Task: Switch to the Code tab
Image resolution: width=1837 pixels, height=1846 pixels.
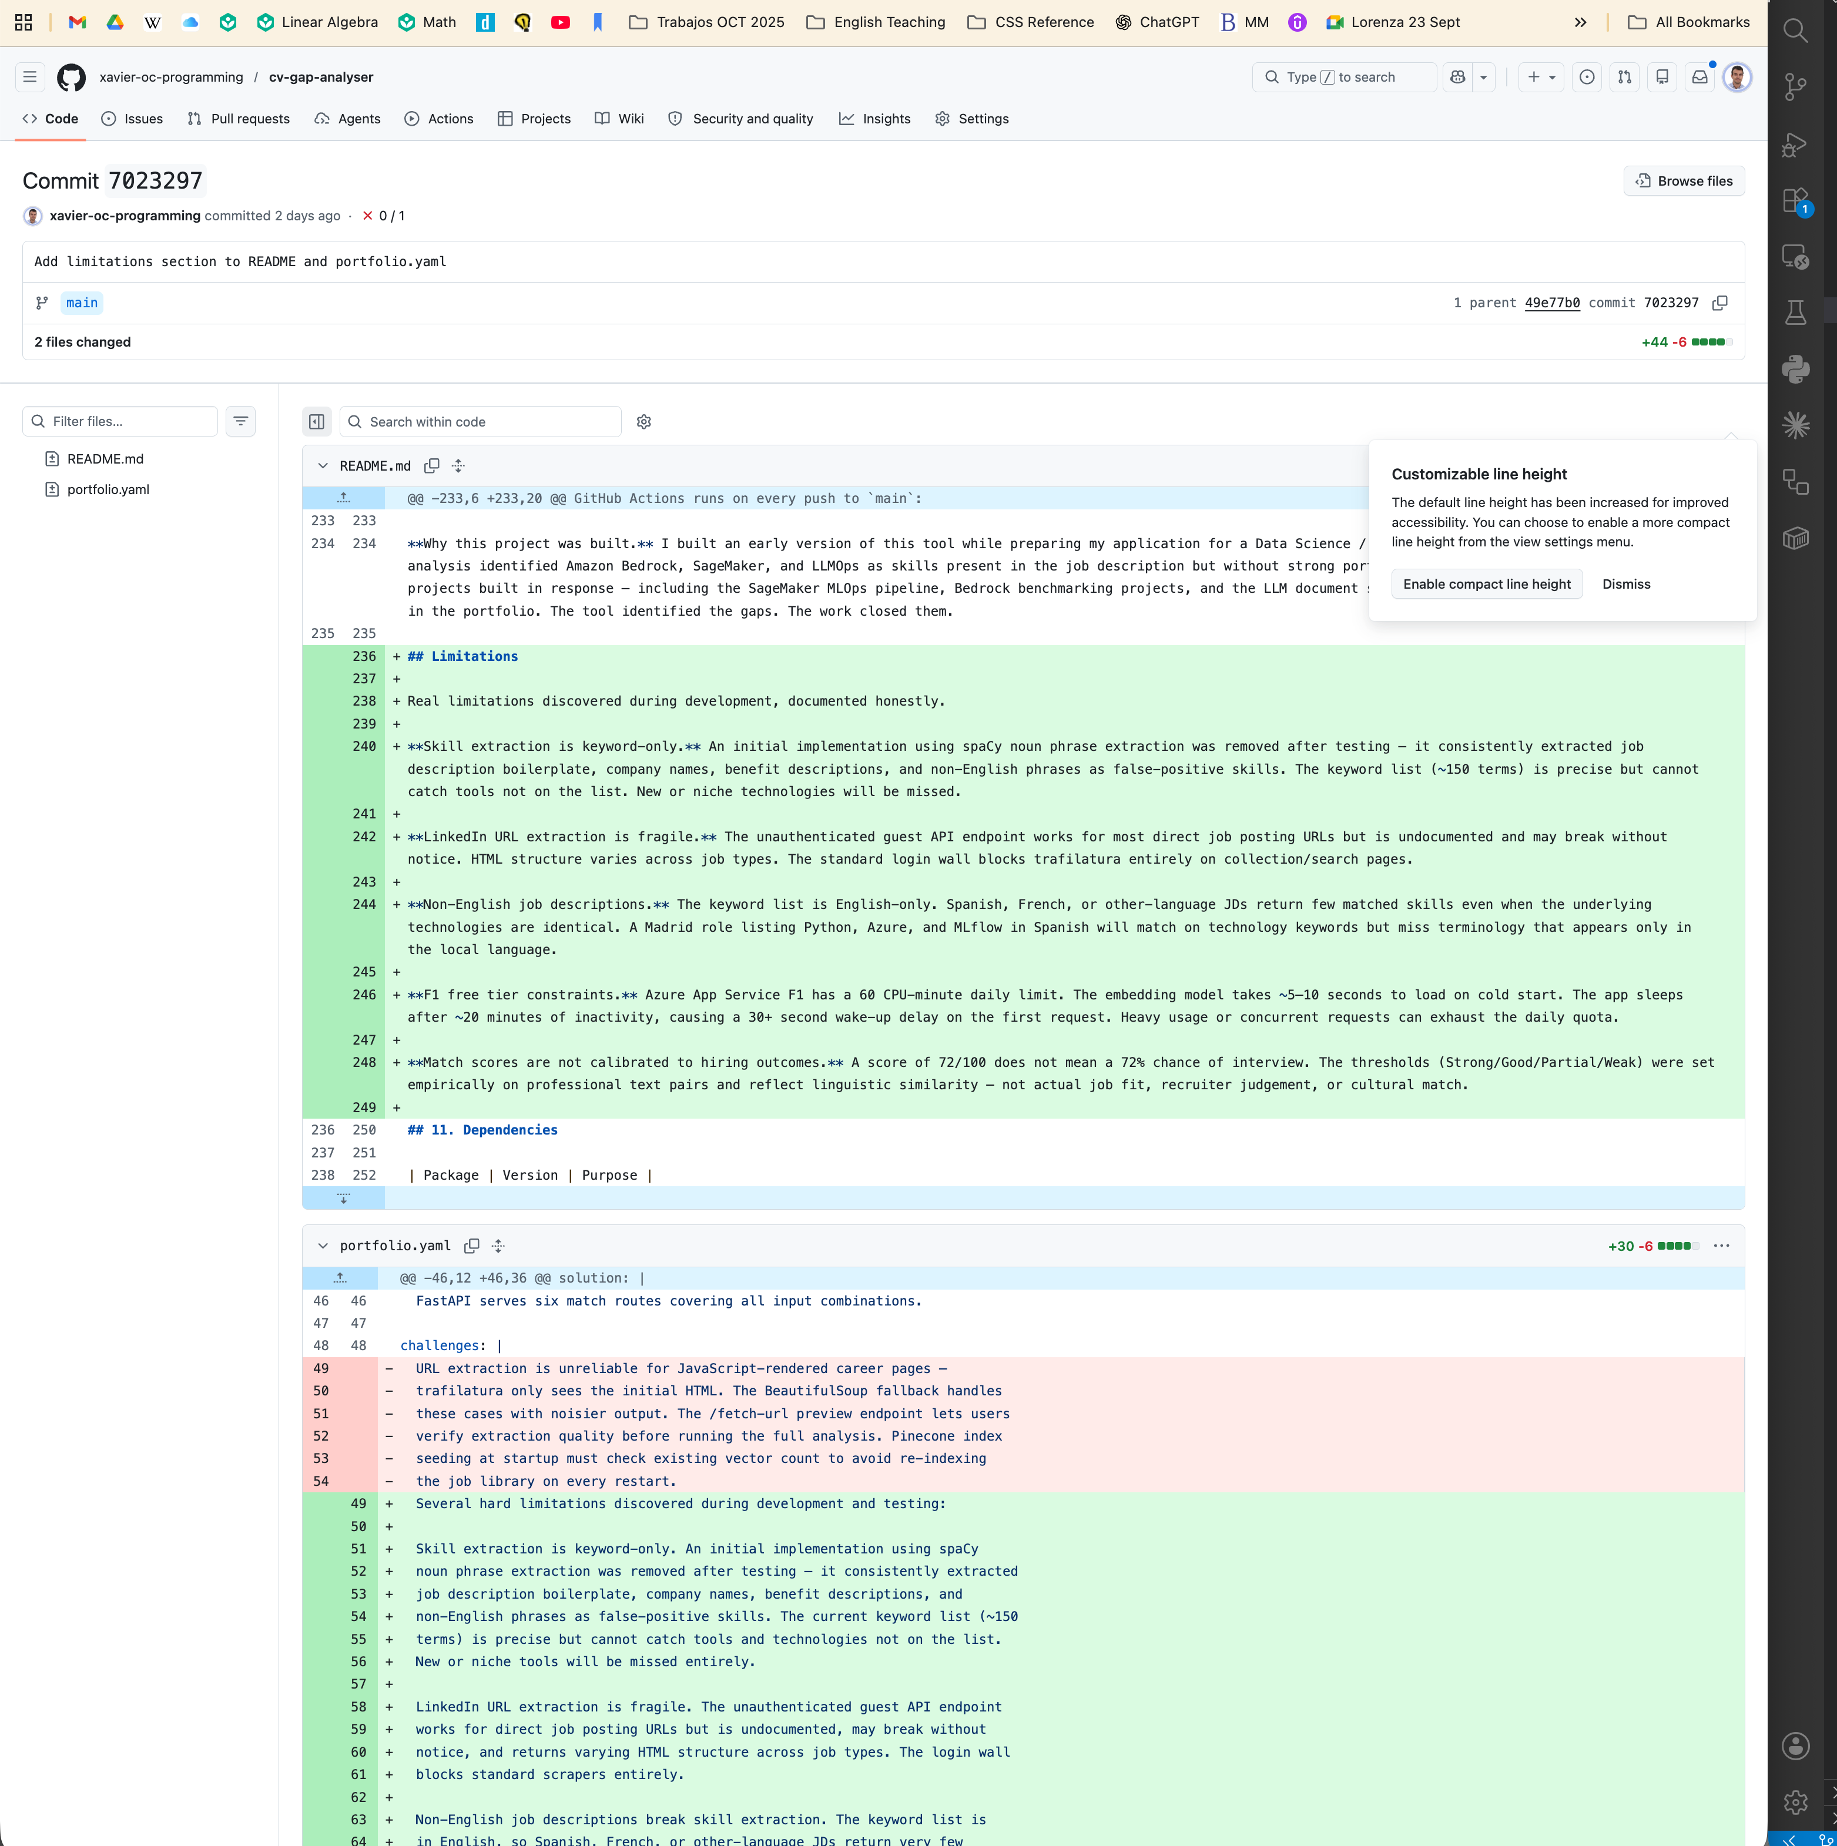Action: [51, 119]
